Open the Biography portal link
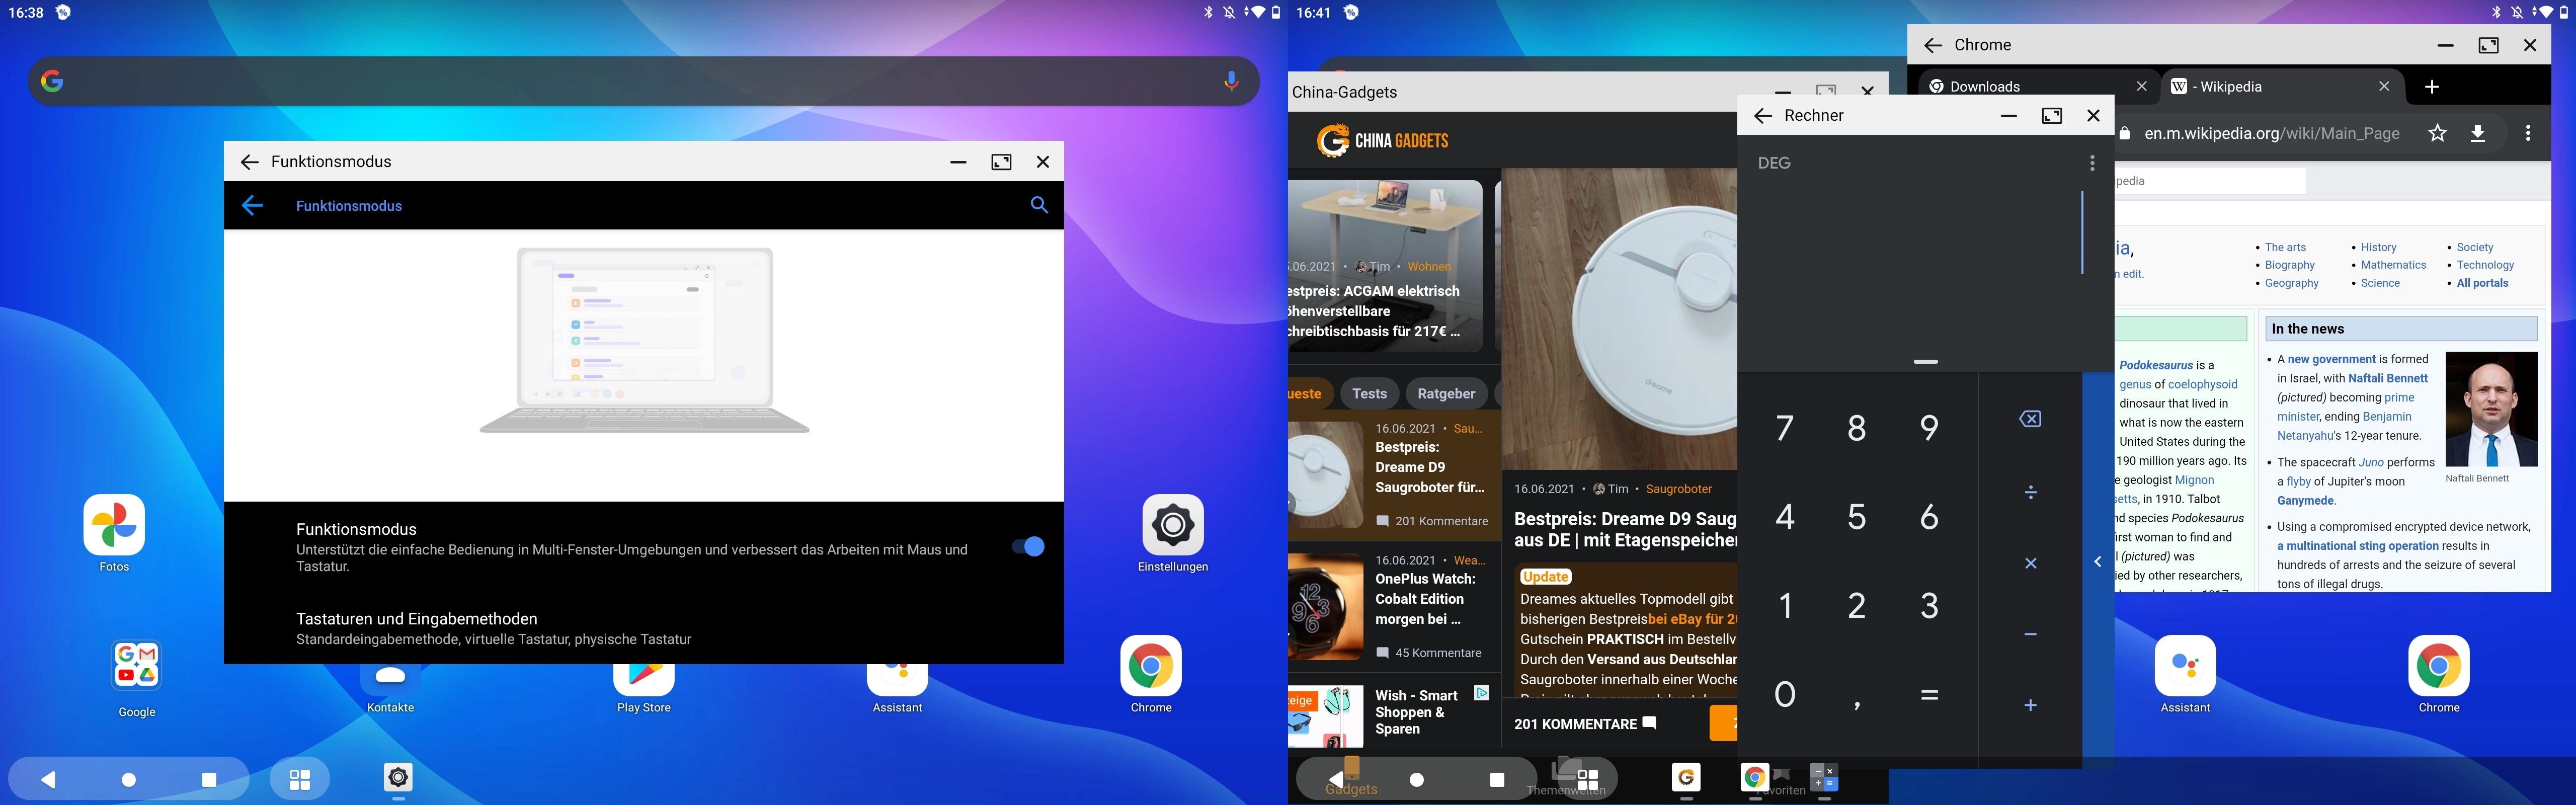The height and width of the screenshot is (805, 2576). point(2289,265)
